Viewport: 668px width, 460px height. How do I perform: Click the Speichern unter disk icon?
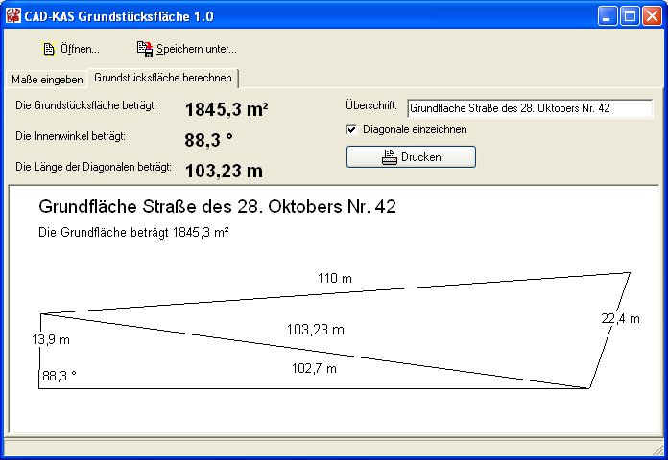tap(144, 49)
